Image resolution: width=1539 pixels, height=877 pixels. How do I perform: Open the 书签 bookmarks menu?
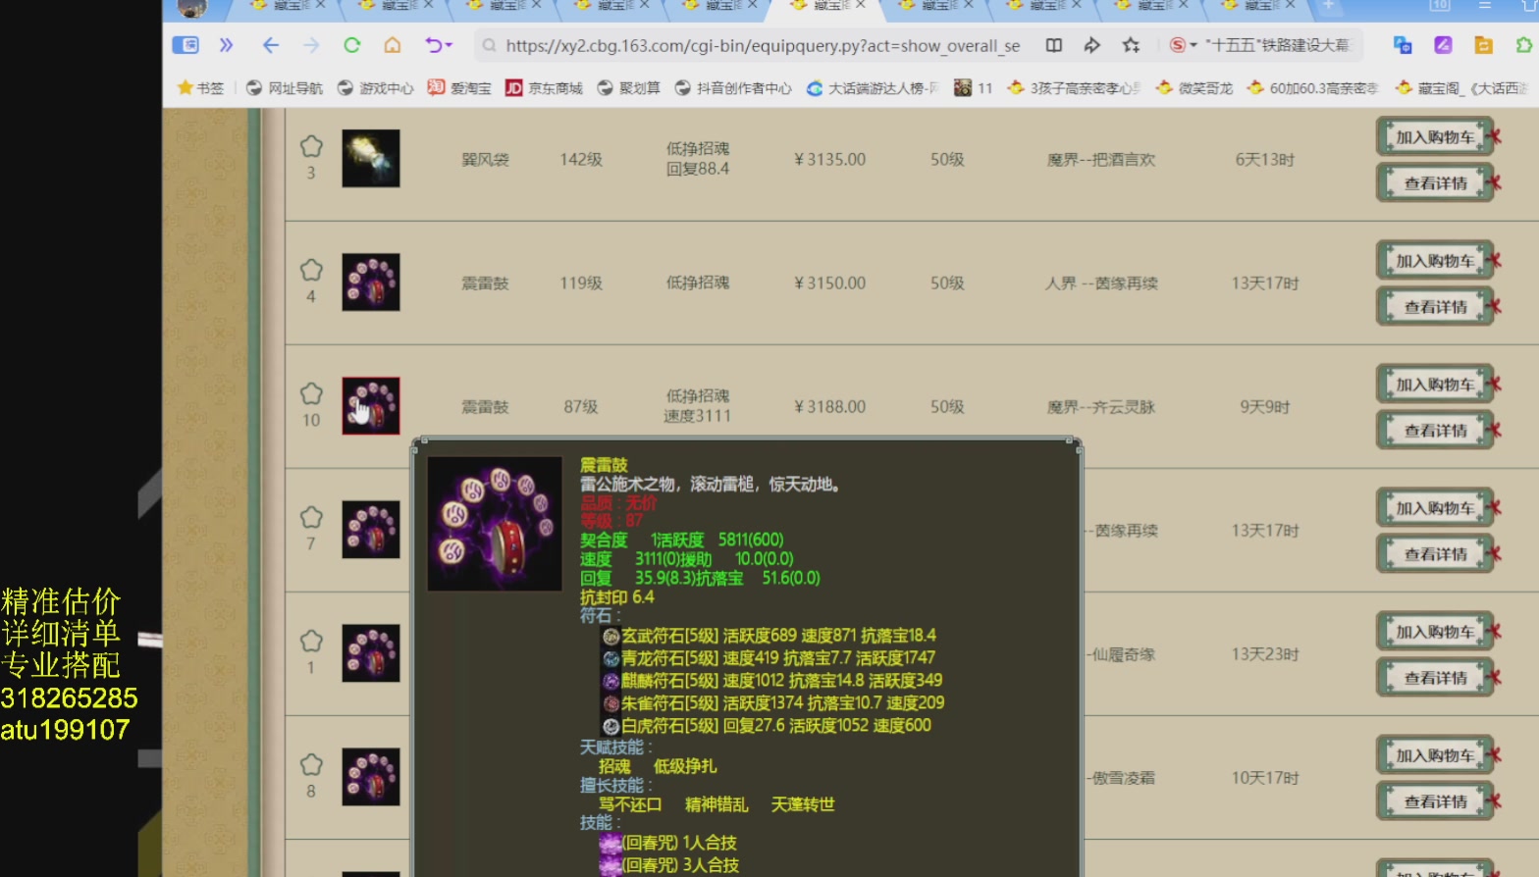click(x=200, y=88)
